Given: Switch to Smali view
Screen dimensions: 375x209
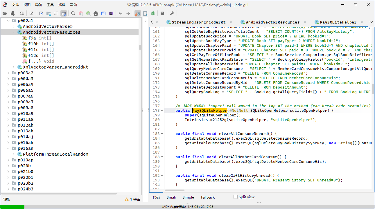Looking at the screenshot, I should pos(171,197).
